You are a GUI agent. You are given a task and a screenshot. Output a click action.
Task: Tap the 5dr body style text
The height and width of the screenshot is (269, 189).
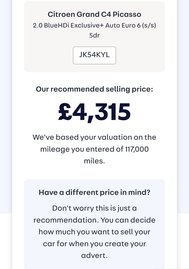click(x=94, y=35)
